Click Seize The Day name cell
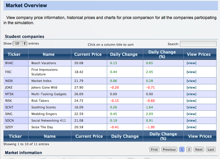This screenshot has height=159, width=220. coord(50,127)
